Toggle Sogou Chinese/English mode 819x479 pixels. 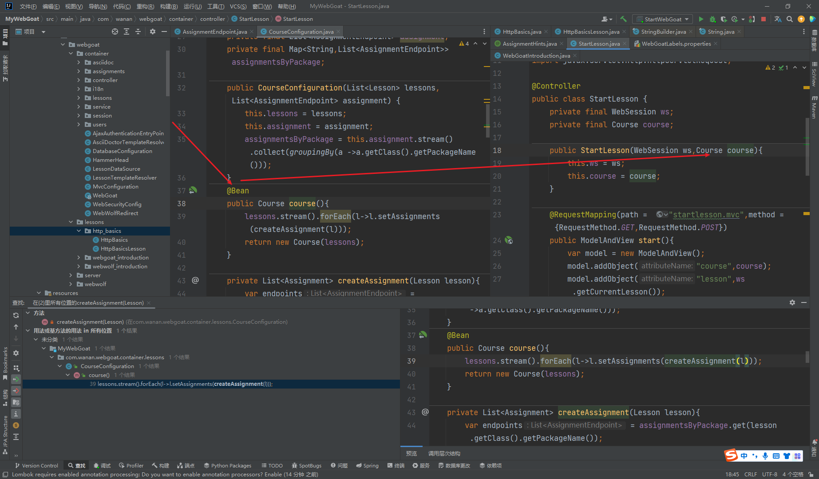coord(744,456)
